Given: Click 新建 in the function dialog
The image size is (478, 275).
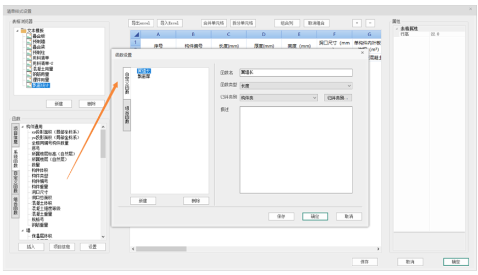Looking at the screenshot, I should [x=143, y=201].
